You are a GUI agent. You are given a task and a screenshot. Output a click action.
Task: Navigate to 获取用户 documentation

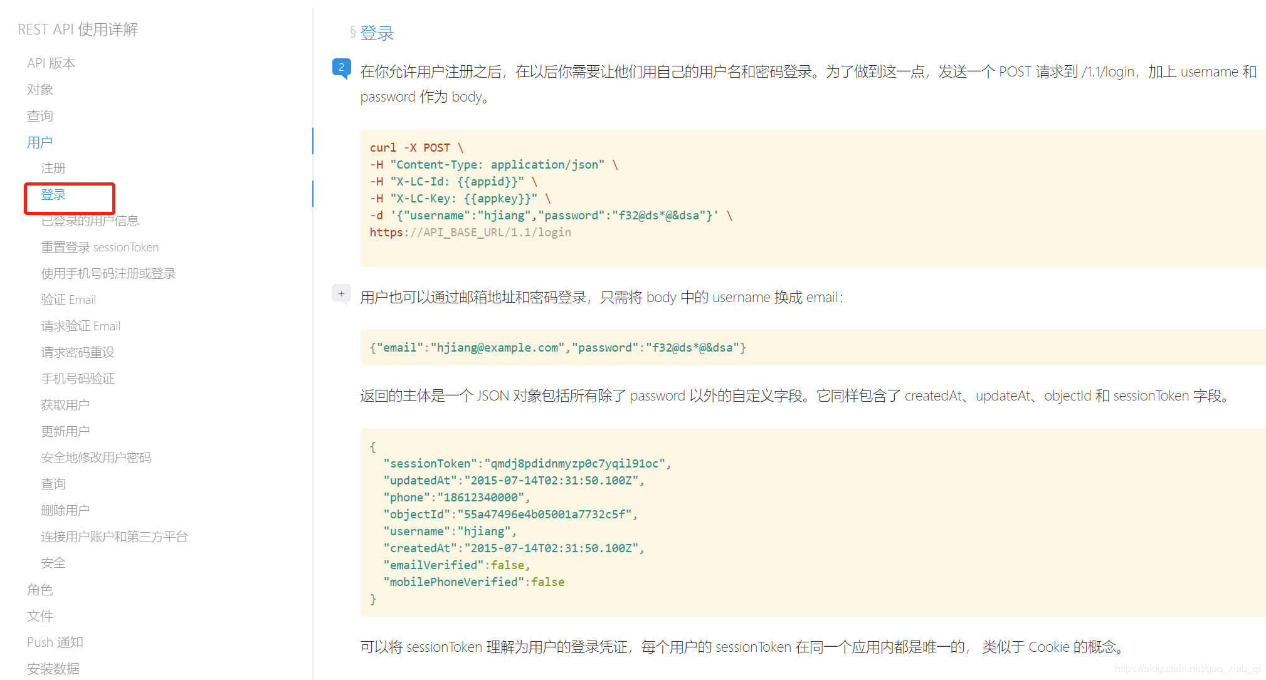(x=65, y=405)
